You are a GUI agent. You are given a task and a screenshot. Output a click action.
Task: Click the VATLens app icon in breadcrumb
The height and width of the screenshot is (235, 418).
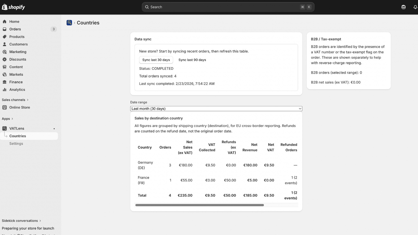pos(69,23)
